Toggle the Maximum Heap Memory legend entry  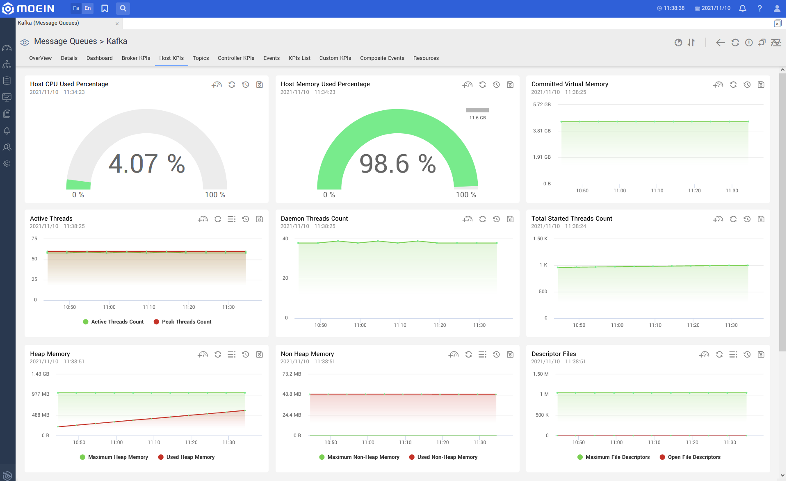tap(114, 457)
